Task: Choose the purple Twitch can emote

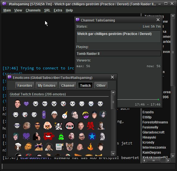Action: (44, 114)
